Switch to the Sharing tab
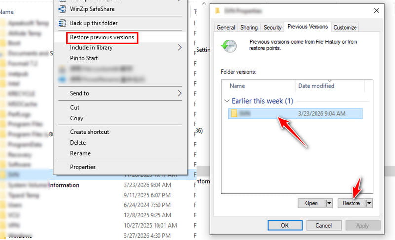395x240 pixels. point(249,27)
